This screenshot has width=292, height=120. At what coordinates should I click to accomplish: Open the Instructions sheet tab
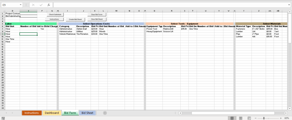click(31, 113)
